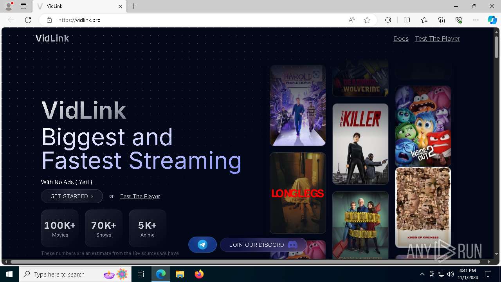Open Task View on taskbar

click(x=141, y=274)
